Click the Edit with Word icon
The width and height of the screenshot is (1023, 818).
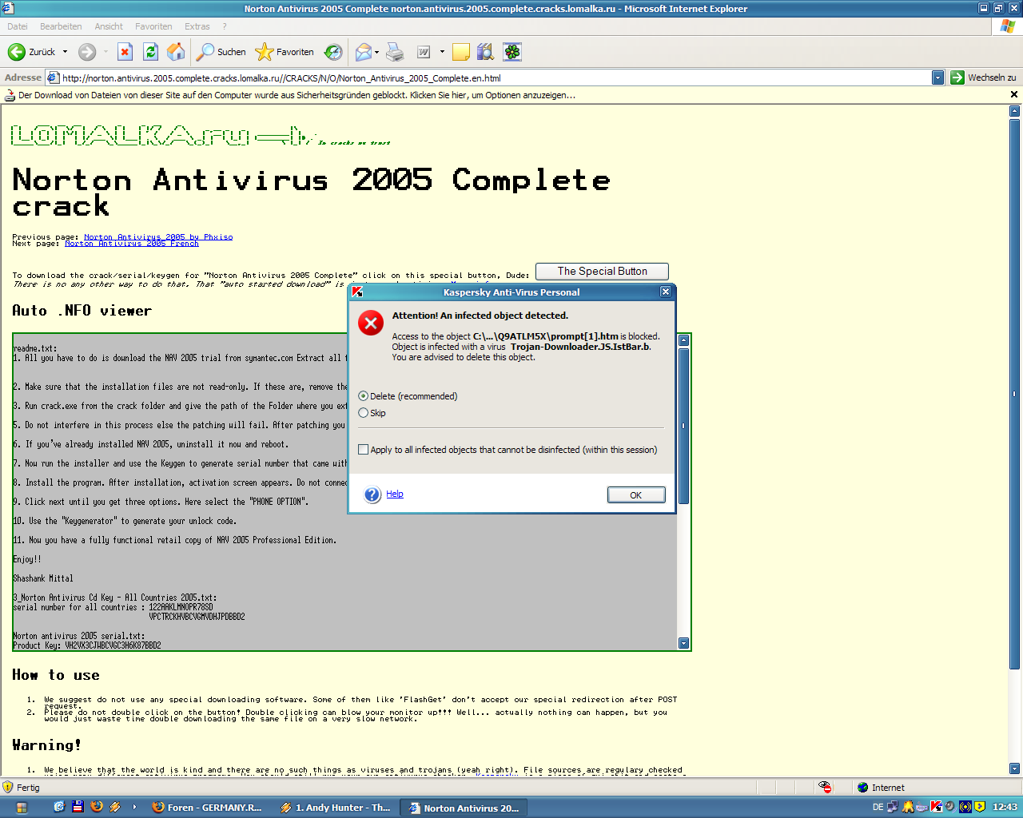[424, 52]
